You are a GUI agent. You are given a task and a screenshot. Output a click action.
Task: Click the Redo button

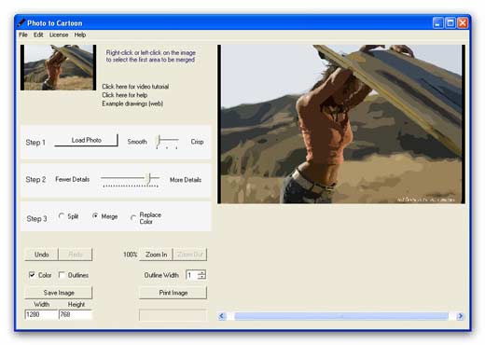pyautogui.click(x=76, y=255)
